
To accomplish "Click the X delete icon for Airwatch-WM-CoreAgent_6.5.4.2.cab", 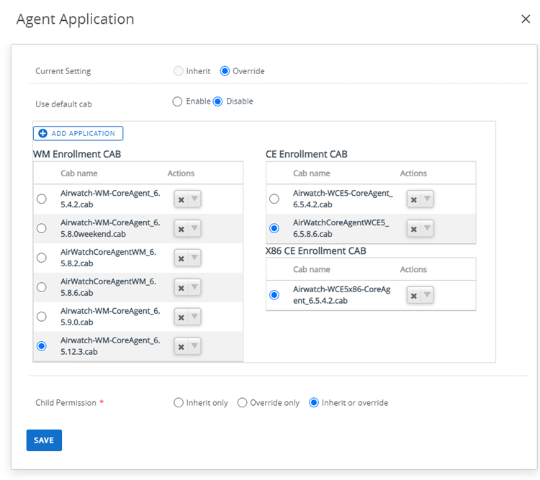I will (181, 199).
